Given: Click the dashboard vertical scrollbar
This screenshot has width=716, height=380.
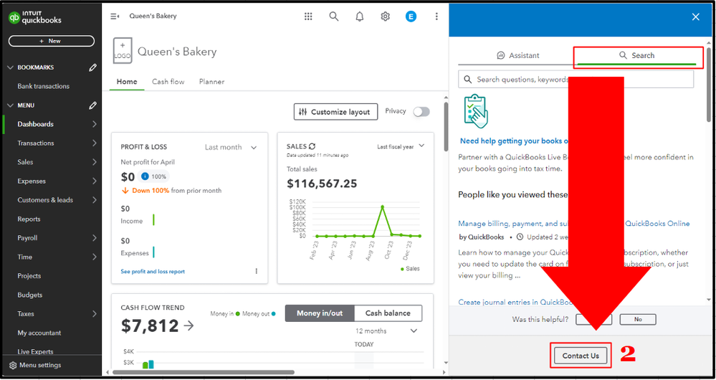Looking at the screenshot, I should 446,127.
